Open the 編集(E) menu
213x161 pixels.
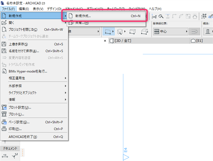(24, 9)
